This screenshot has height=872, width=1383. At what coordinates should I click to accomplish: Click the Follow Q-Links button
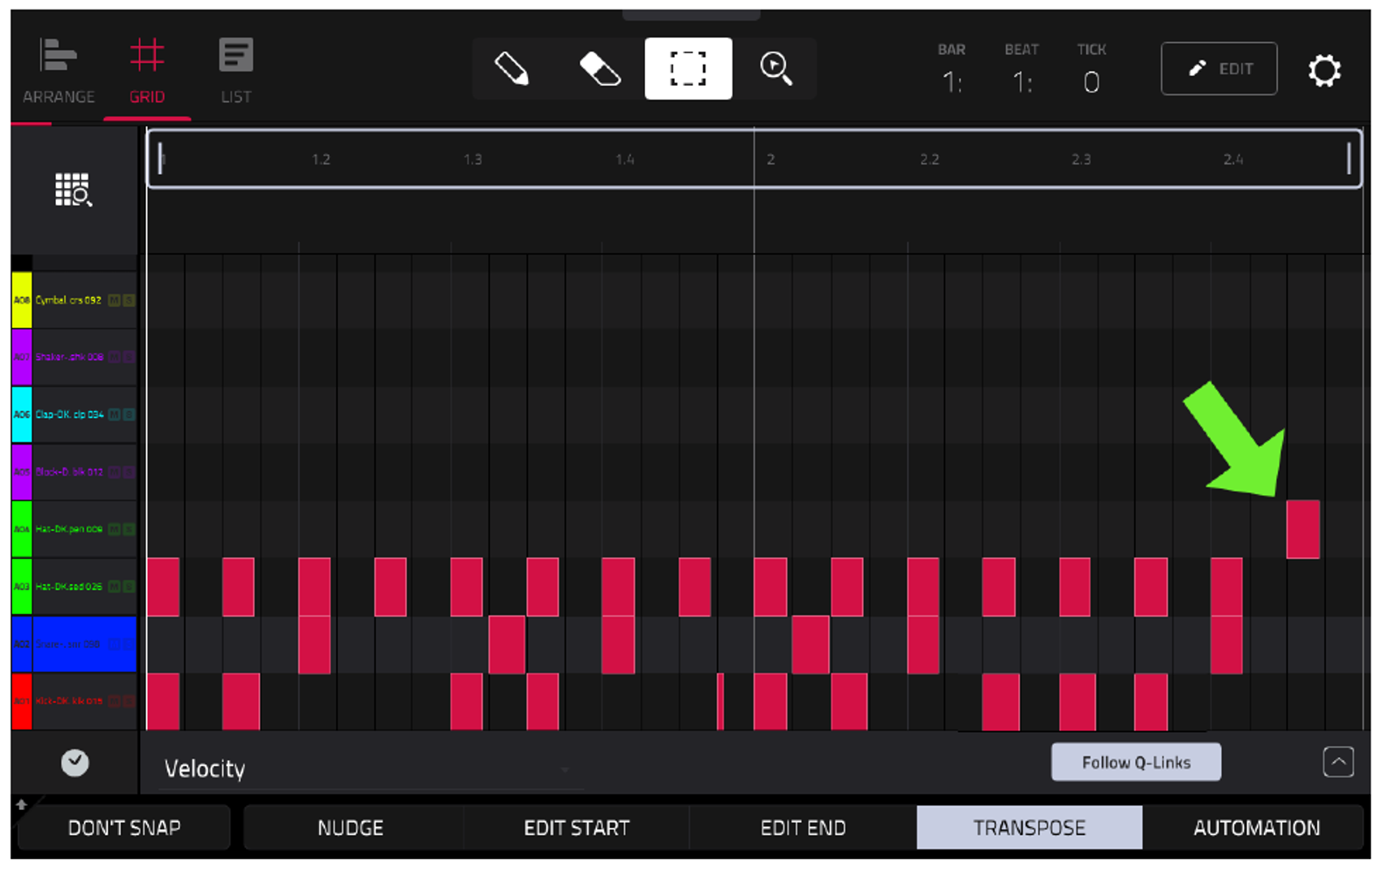coord(1136,762)
